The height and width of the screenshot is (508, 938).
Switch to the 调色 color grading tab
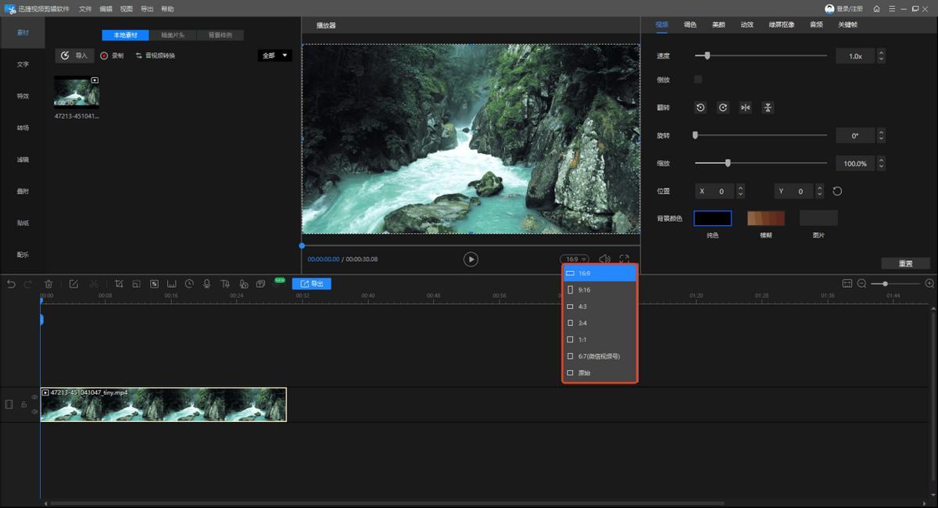click(x=690, y=25)
